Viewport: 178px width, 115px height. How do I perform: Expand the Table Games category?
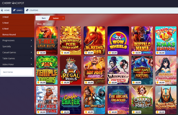tap(17, 58)
